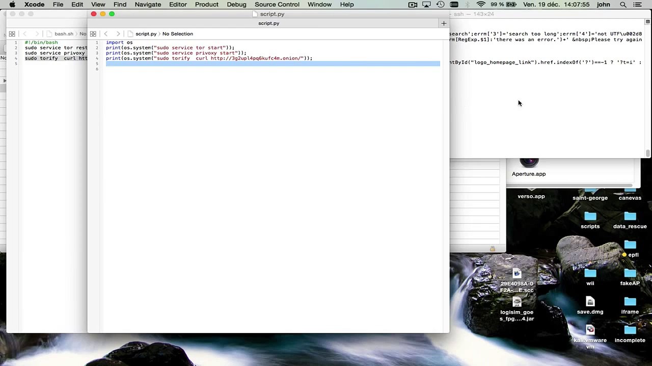This screenshot has width=652, height=366.
Task: Open the Xcode application menu
Action: point(35,5)
